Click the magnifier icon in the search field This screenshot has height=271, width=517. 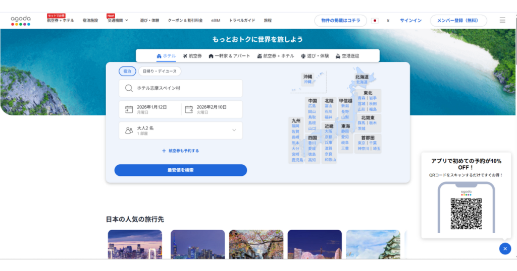pos(129,88)
